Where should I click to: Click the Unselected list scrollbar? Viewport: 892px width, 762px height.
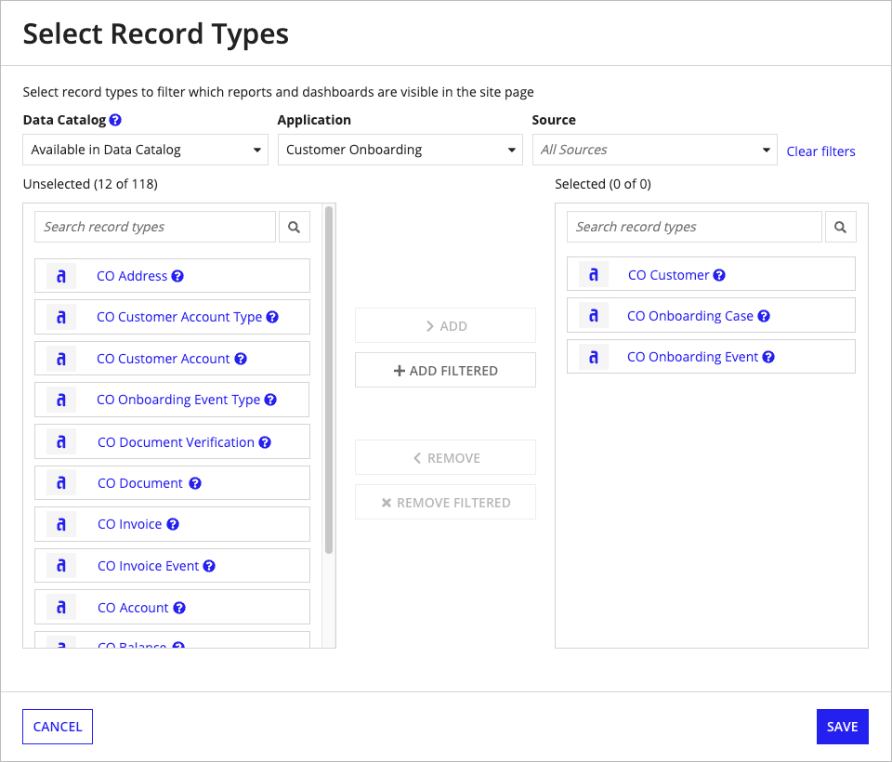(329, 379)
